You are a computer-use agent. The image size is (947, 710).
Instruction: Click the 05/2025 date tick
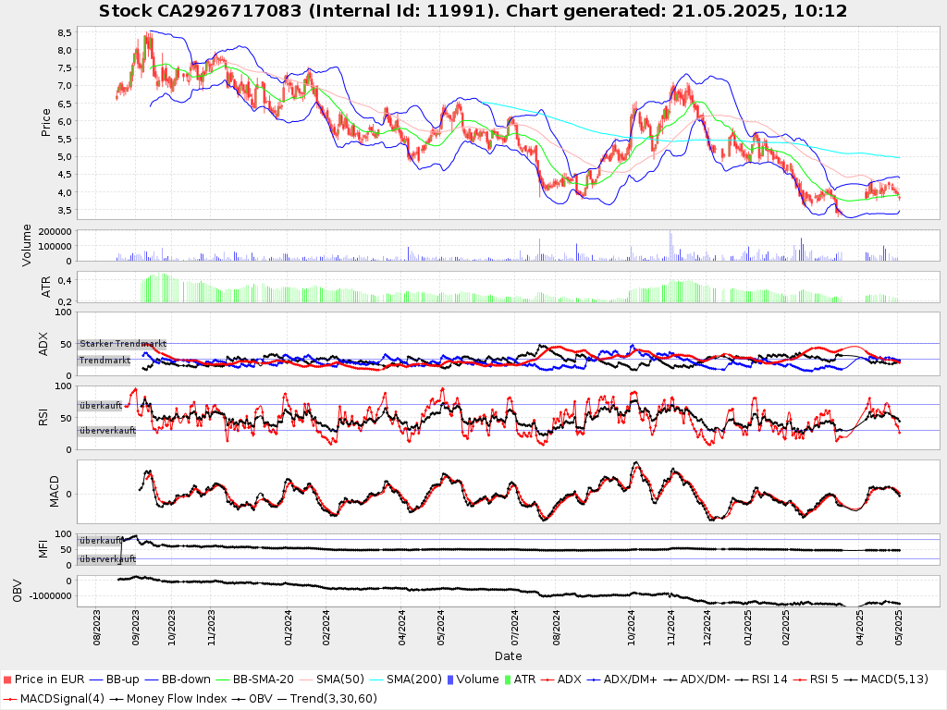(x=898, y=628)
